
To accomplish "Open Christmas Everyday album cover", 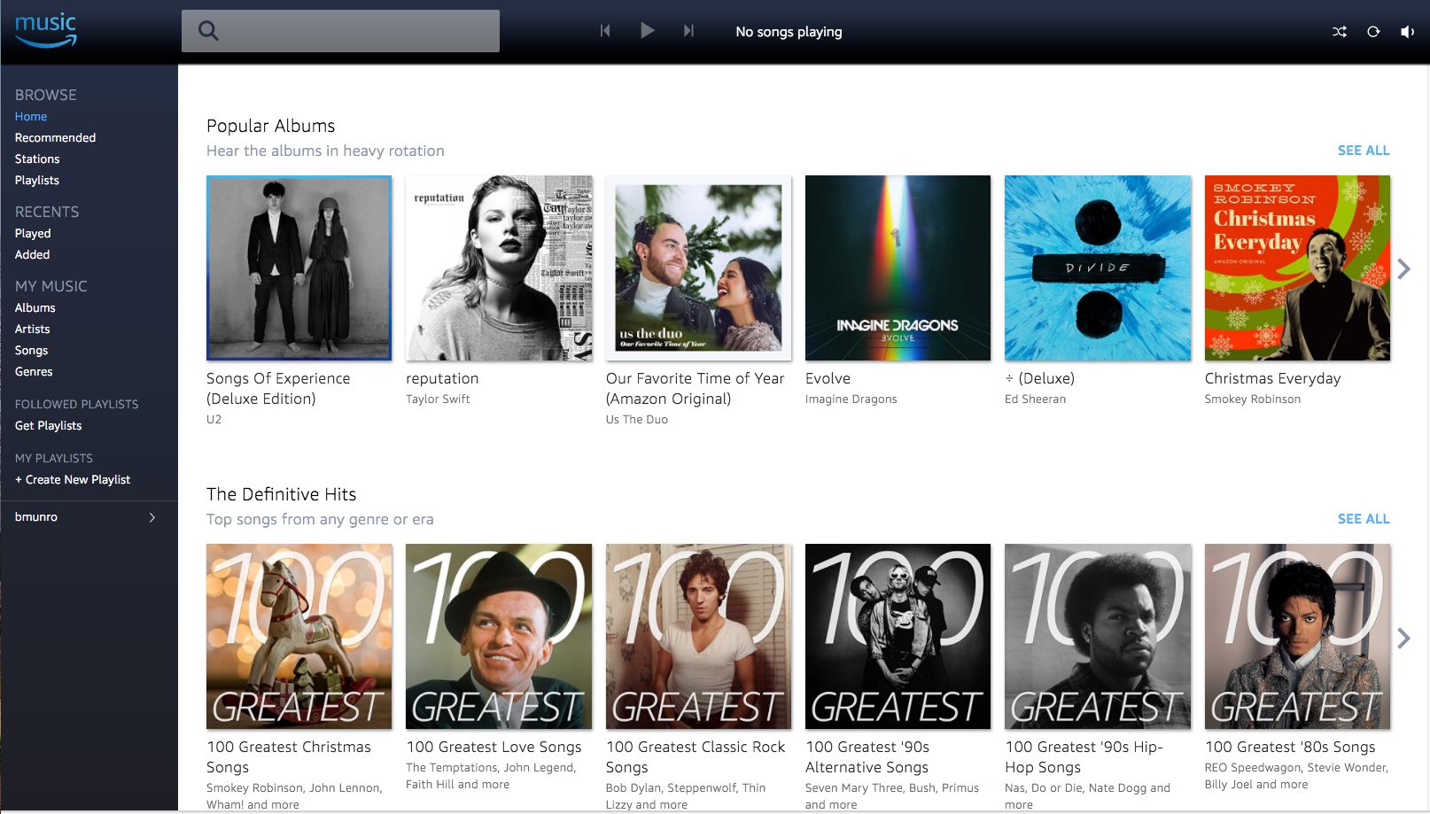I will point(1297,268).
